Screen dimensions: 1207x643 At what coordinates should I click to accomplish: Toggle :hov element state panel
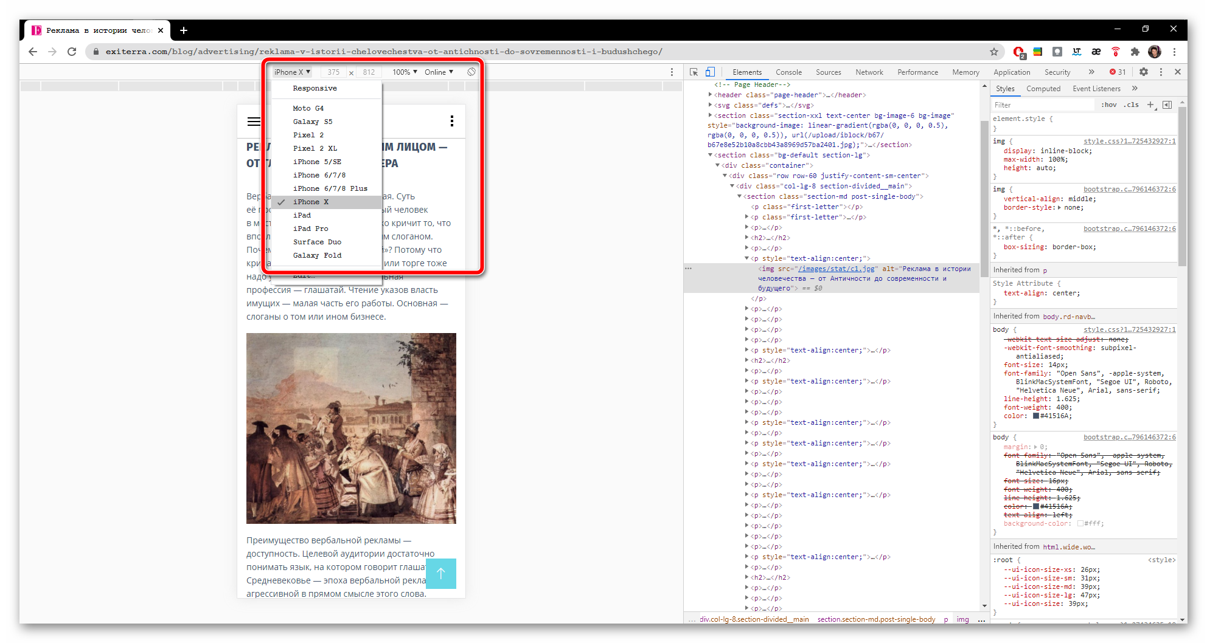[1109, 105]
